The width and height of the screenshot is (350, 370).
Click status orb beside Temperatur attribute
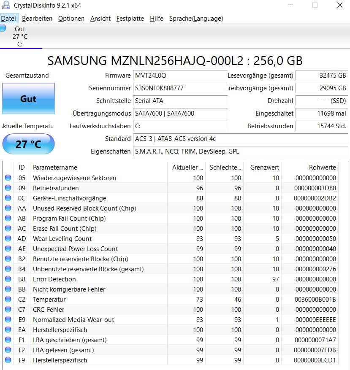coord(8,299)
